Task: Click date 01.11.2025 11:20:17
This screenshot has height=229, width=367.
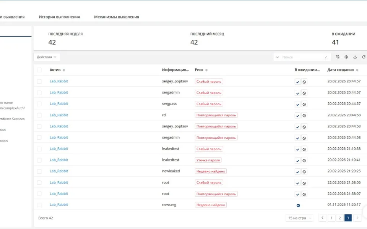Action: [344, 205]
